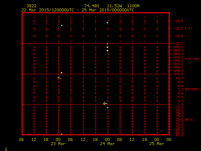
Task: Select yellow pressure point near 945 mb
Action: click(x=62, y=73)
